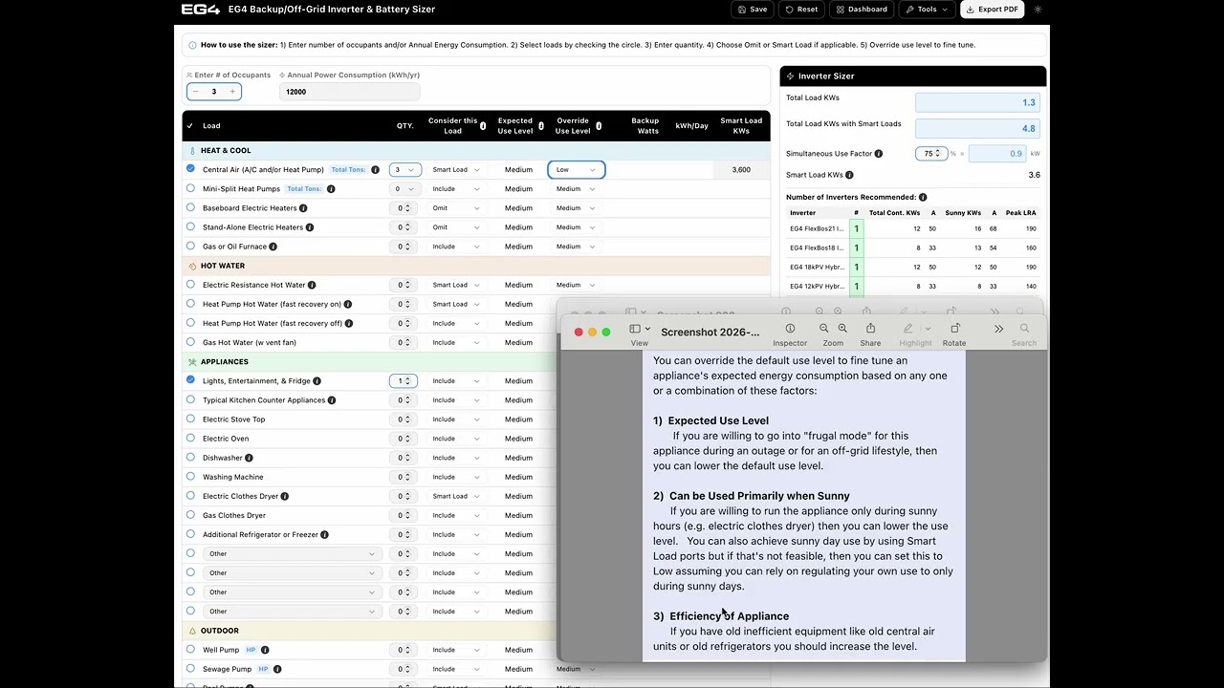Select the Mini-Split Heat Pumps load
1224x688 pixels.
coord(190,188)
